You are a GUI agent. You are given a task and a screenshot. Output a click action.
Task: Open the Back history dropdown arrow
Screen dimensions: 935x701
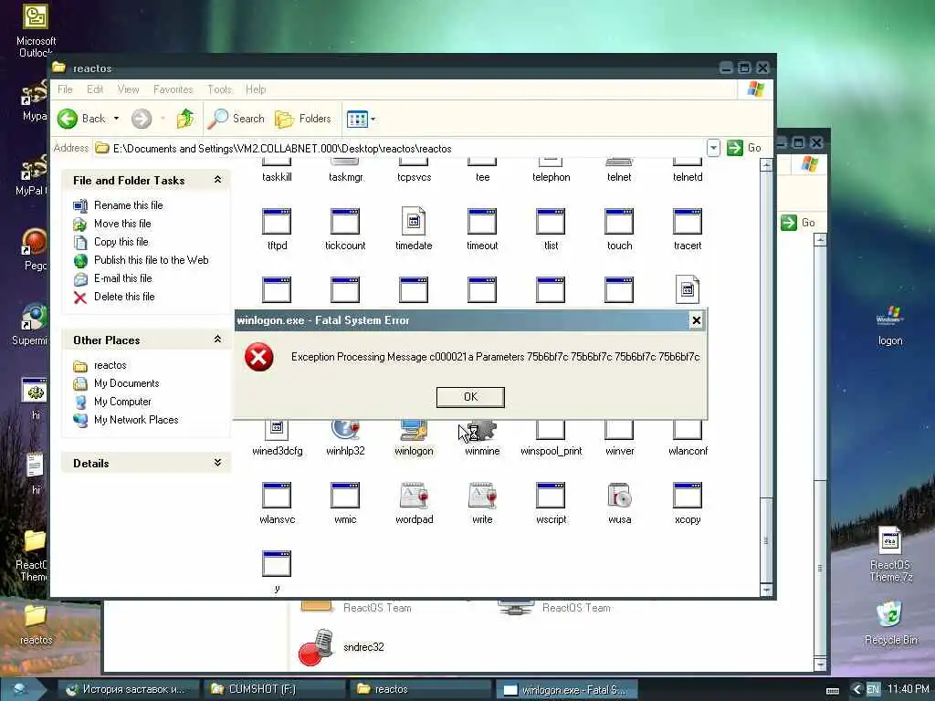click(x=116, y=119)
